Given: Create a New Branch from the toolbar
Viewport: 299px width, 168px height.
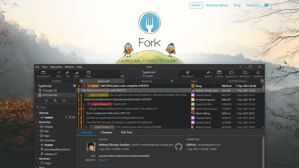Looking at the screenshot, I should pos(188,74).
